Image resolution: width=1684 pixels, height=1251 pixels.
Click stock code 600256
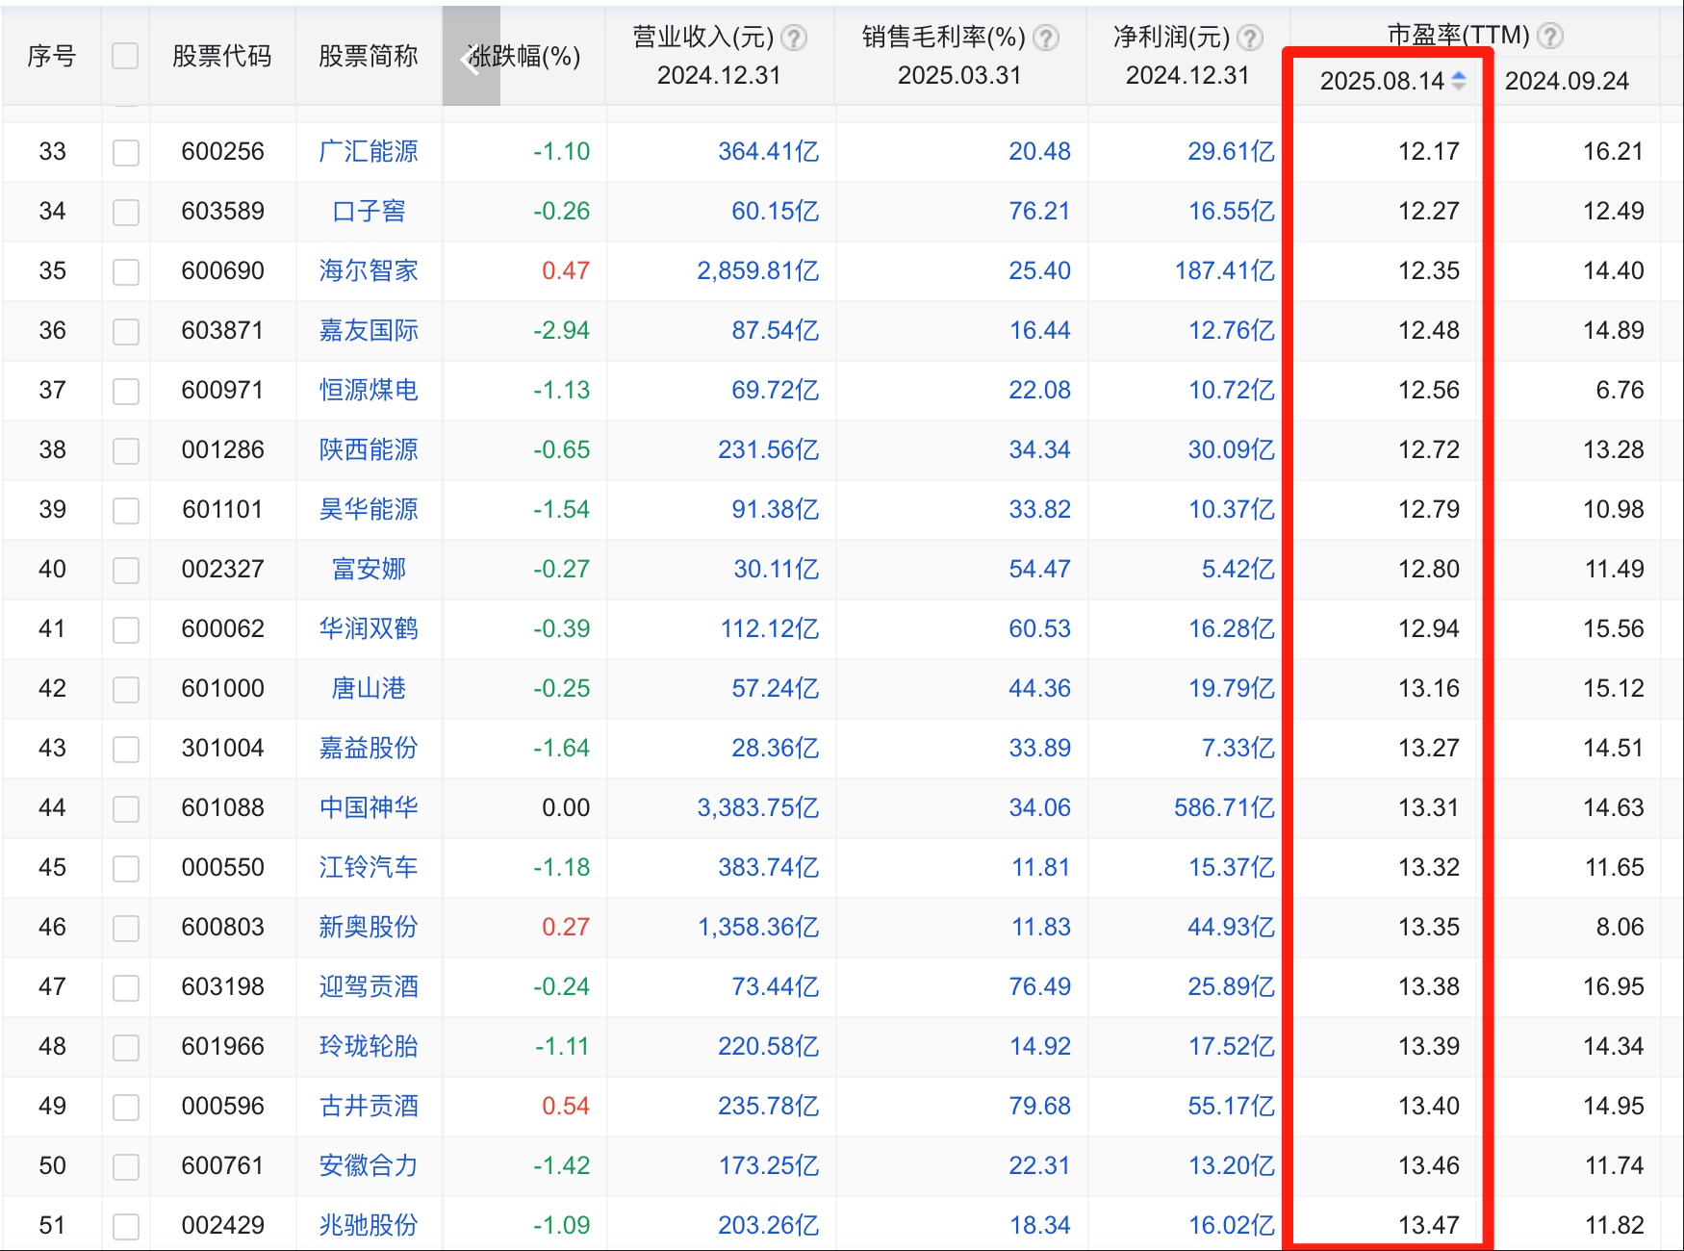(x=222, y=151)
